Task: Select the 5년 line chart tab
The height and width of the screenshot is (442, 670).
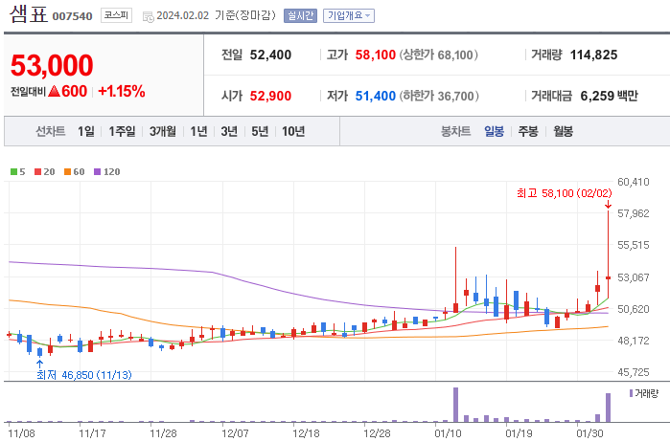Action: coord(260,131)
